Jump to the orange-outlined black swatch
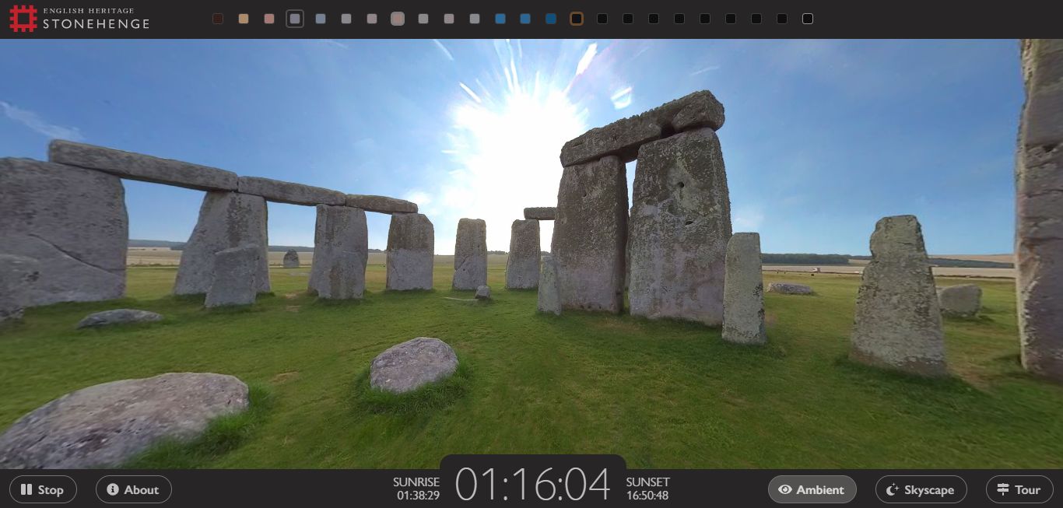The width and height of the screenshot is (1063, 508). [x=577, y=19]
